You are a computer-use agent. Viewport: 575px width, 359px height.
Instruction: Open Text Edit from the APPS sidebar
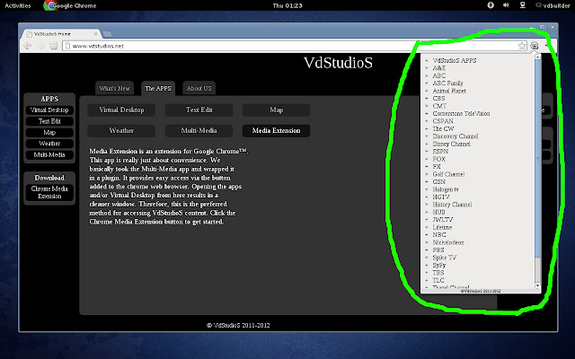pos(49,121)
